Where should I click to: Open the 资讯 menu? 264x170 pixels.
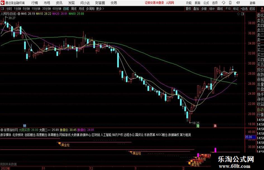coord(59,3)
